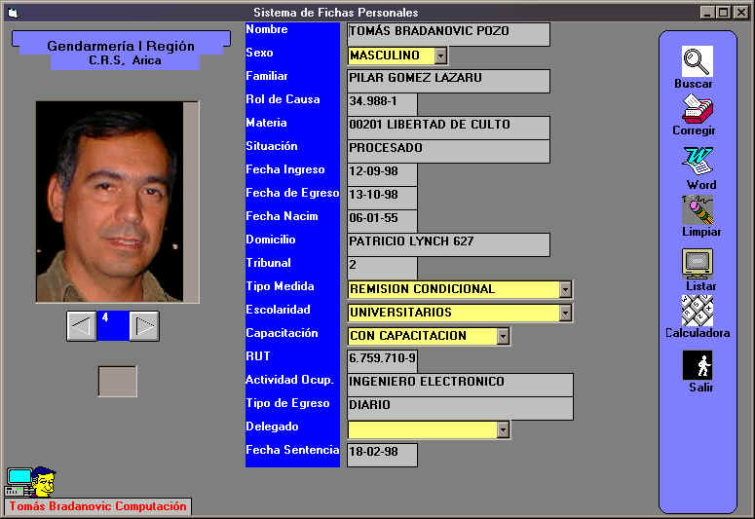Open the Word export icon

click(x=698, y=161)
